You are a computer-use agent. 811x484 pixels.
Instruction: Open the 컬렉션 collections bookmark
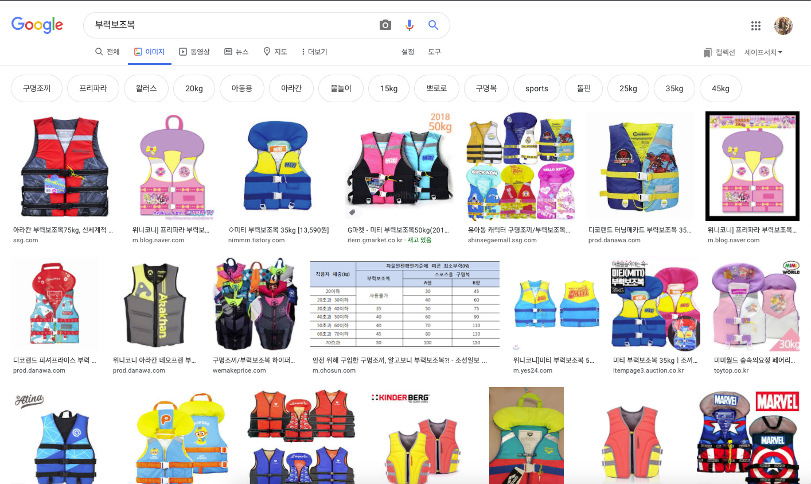pos(719,52)
